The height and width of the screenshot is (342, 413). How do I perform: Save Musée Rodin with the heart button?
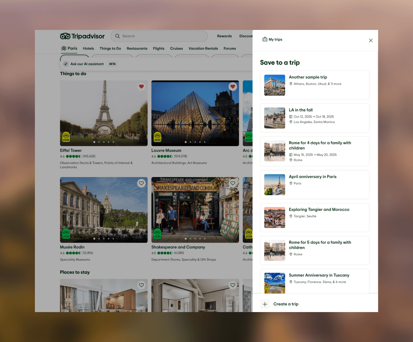141,183
